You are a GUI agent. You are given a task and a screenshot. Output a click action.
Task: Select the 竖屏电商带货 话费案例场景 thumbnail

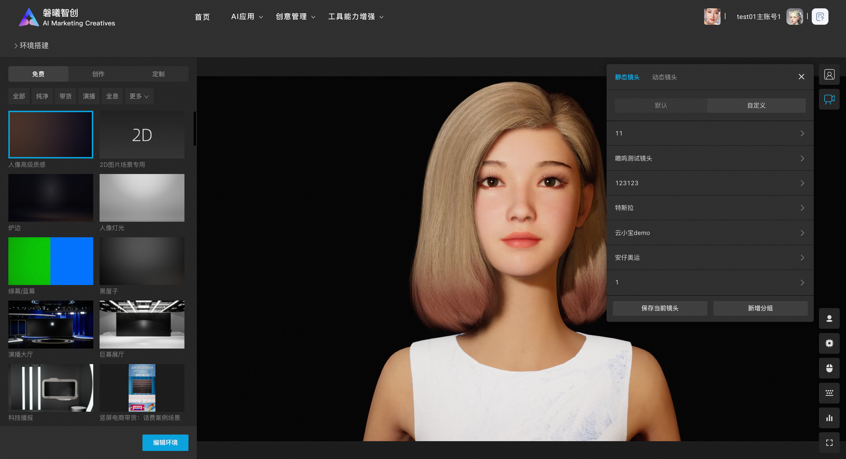click(142, 388)
